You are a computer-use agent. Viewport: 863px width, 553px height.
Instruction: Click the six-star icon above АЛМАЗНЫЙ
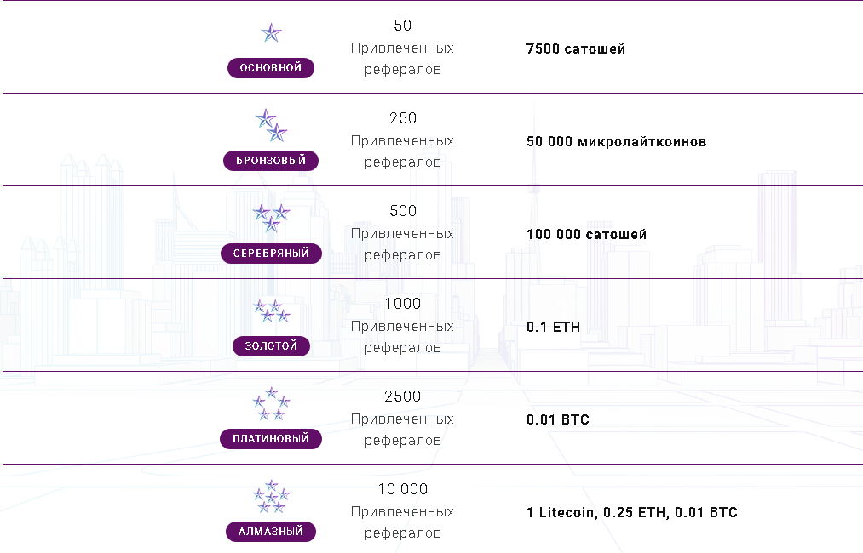click(271, 496)
